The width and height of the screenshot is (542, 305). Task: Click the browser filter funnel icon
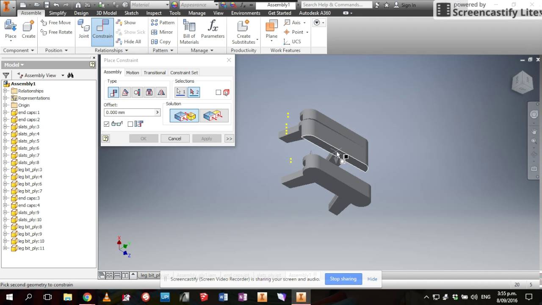click(6, 75)
